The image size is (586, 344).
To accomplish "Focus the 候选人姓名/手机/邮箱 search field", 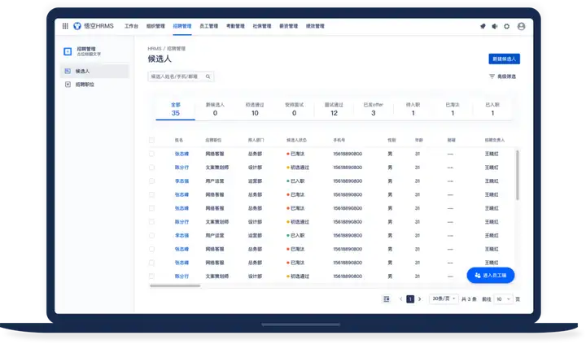I will [x=181, y=76].
